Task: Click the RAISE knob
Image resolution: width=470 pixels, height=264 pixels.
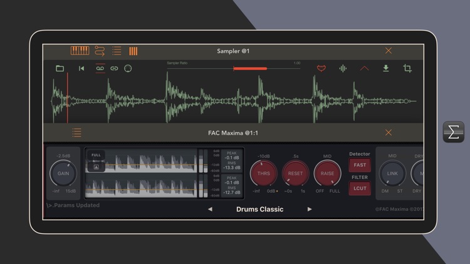Action: pos(327,173)
